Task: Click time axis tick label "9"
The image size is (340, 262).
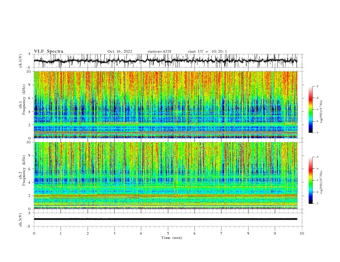Action: (x=275, y=233)
